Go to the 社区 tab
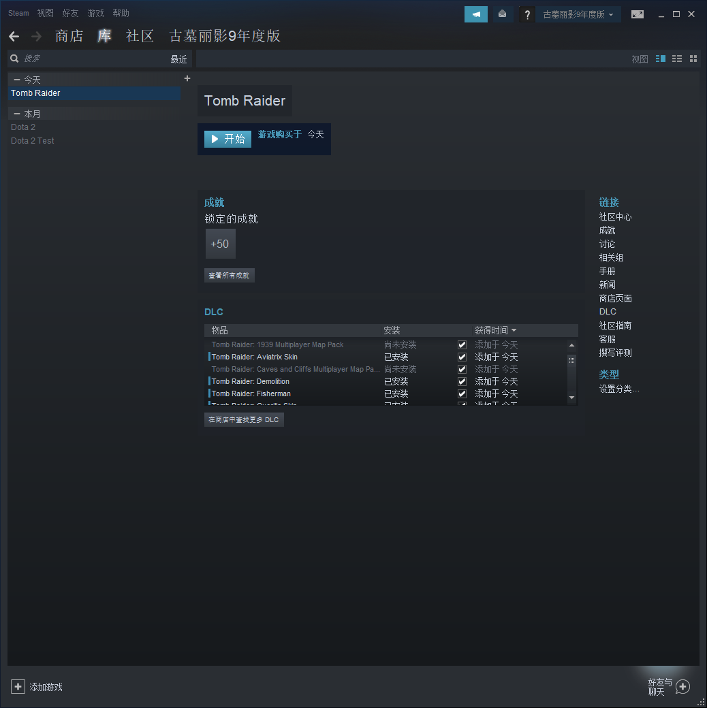707x708 pixels. click(x=140, y=36)
